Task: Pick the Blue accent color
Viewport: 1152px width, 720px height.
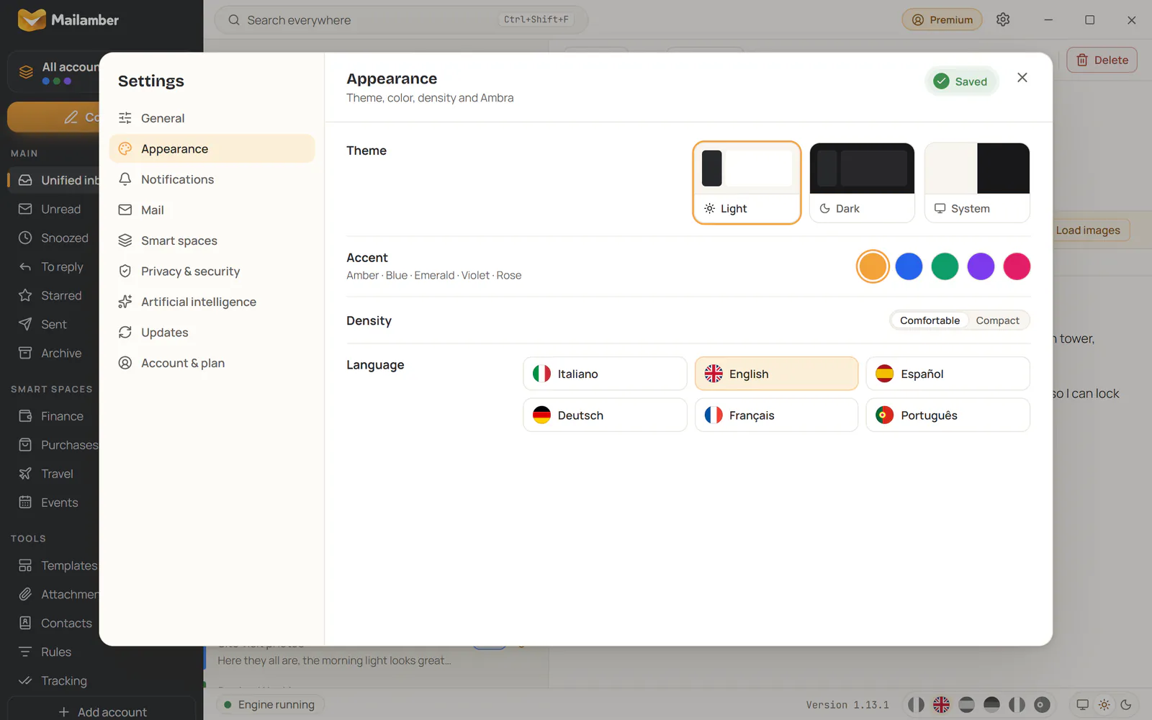Action: tap(909, 266)
